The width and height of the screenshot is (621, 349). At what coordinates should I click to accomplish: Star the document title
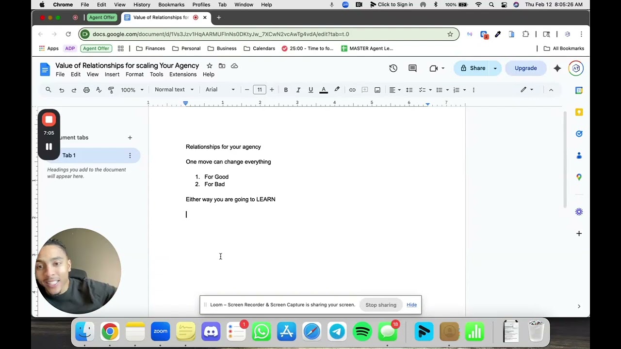[209, 65]
